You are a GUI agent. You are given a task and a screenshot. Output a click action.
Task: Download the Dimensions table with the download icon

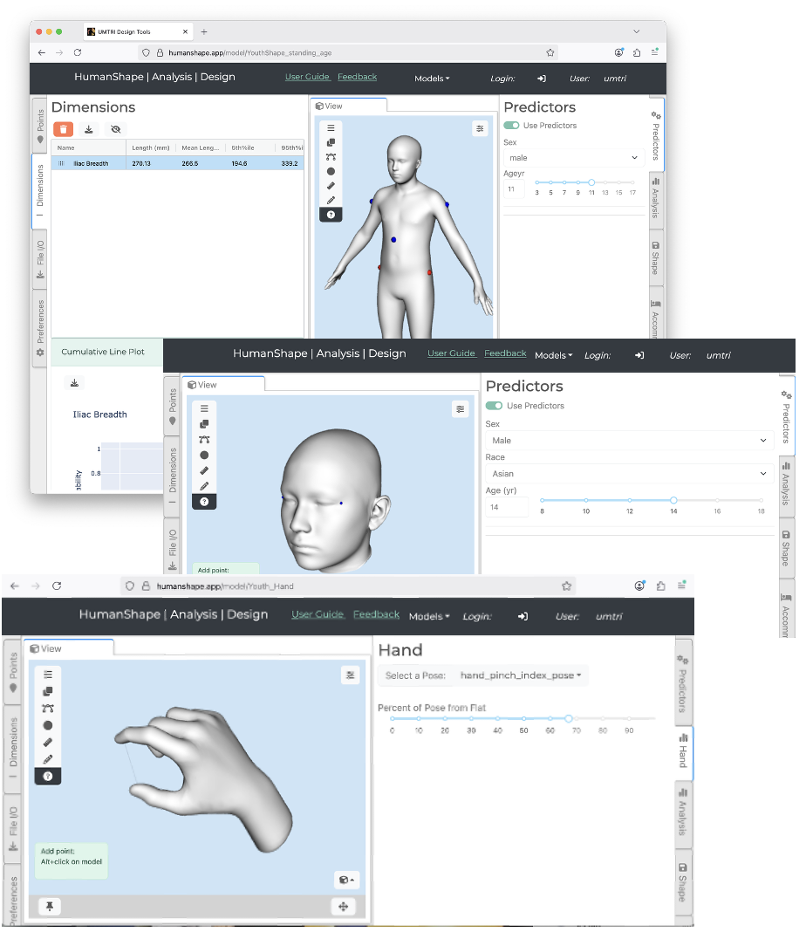[x=89, y=129]
